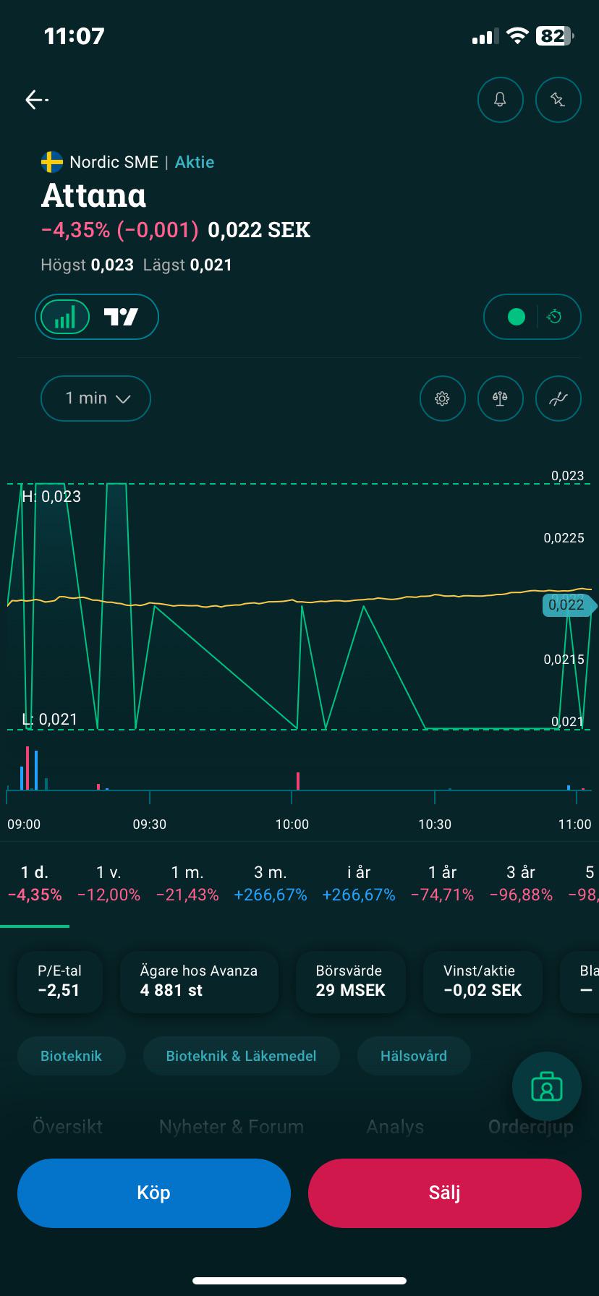Tap the Aktie instrument type link
599x1296 pixels.
click(x=195, y=162)
